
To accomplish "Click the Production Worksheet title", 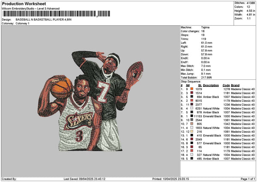I will click(x=24, y=4).
